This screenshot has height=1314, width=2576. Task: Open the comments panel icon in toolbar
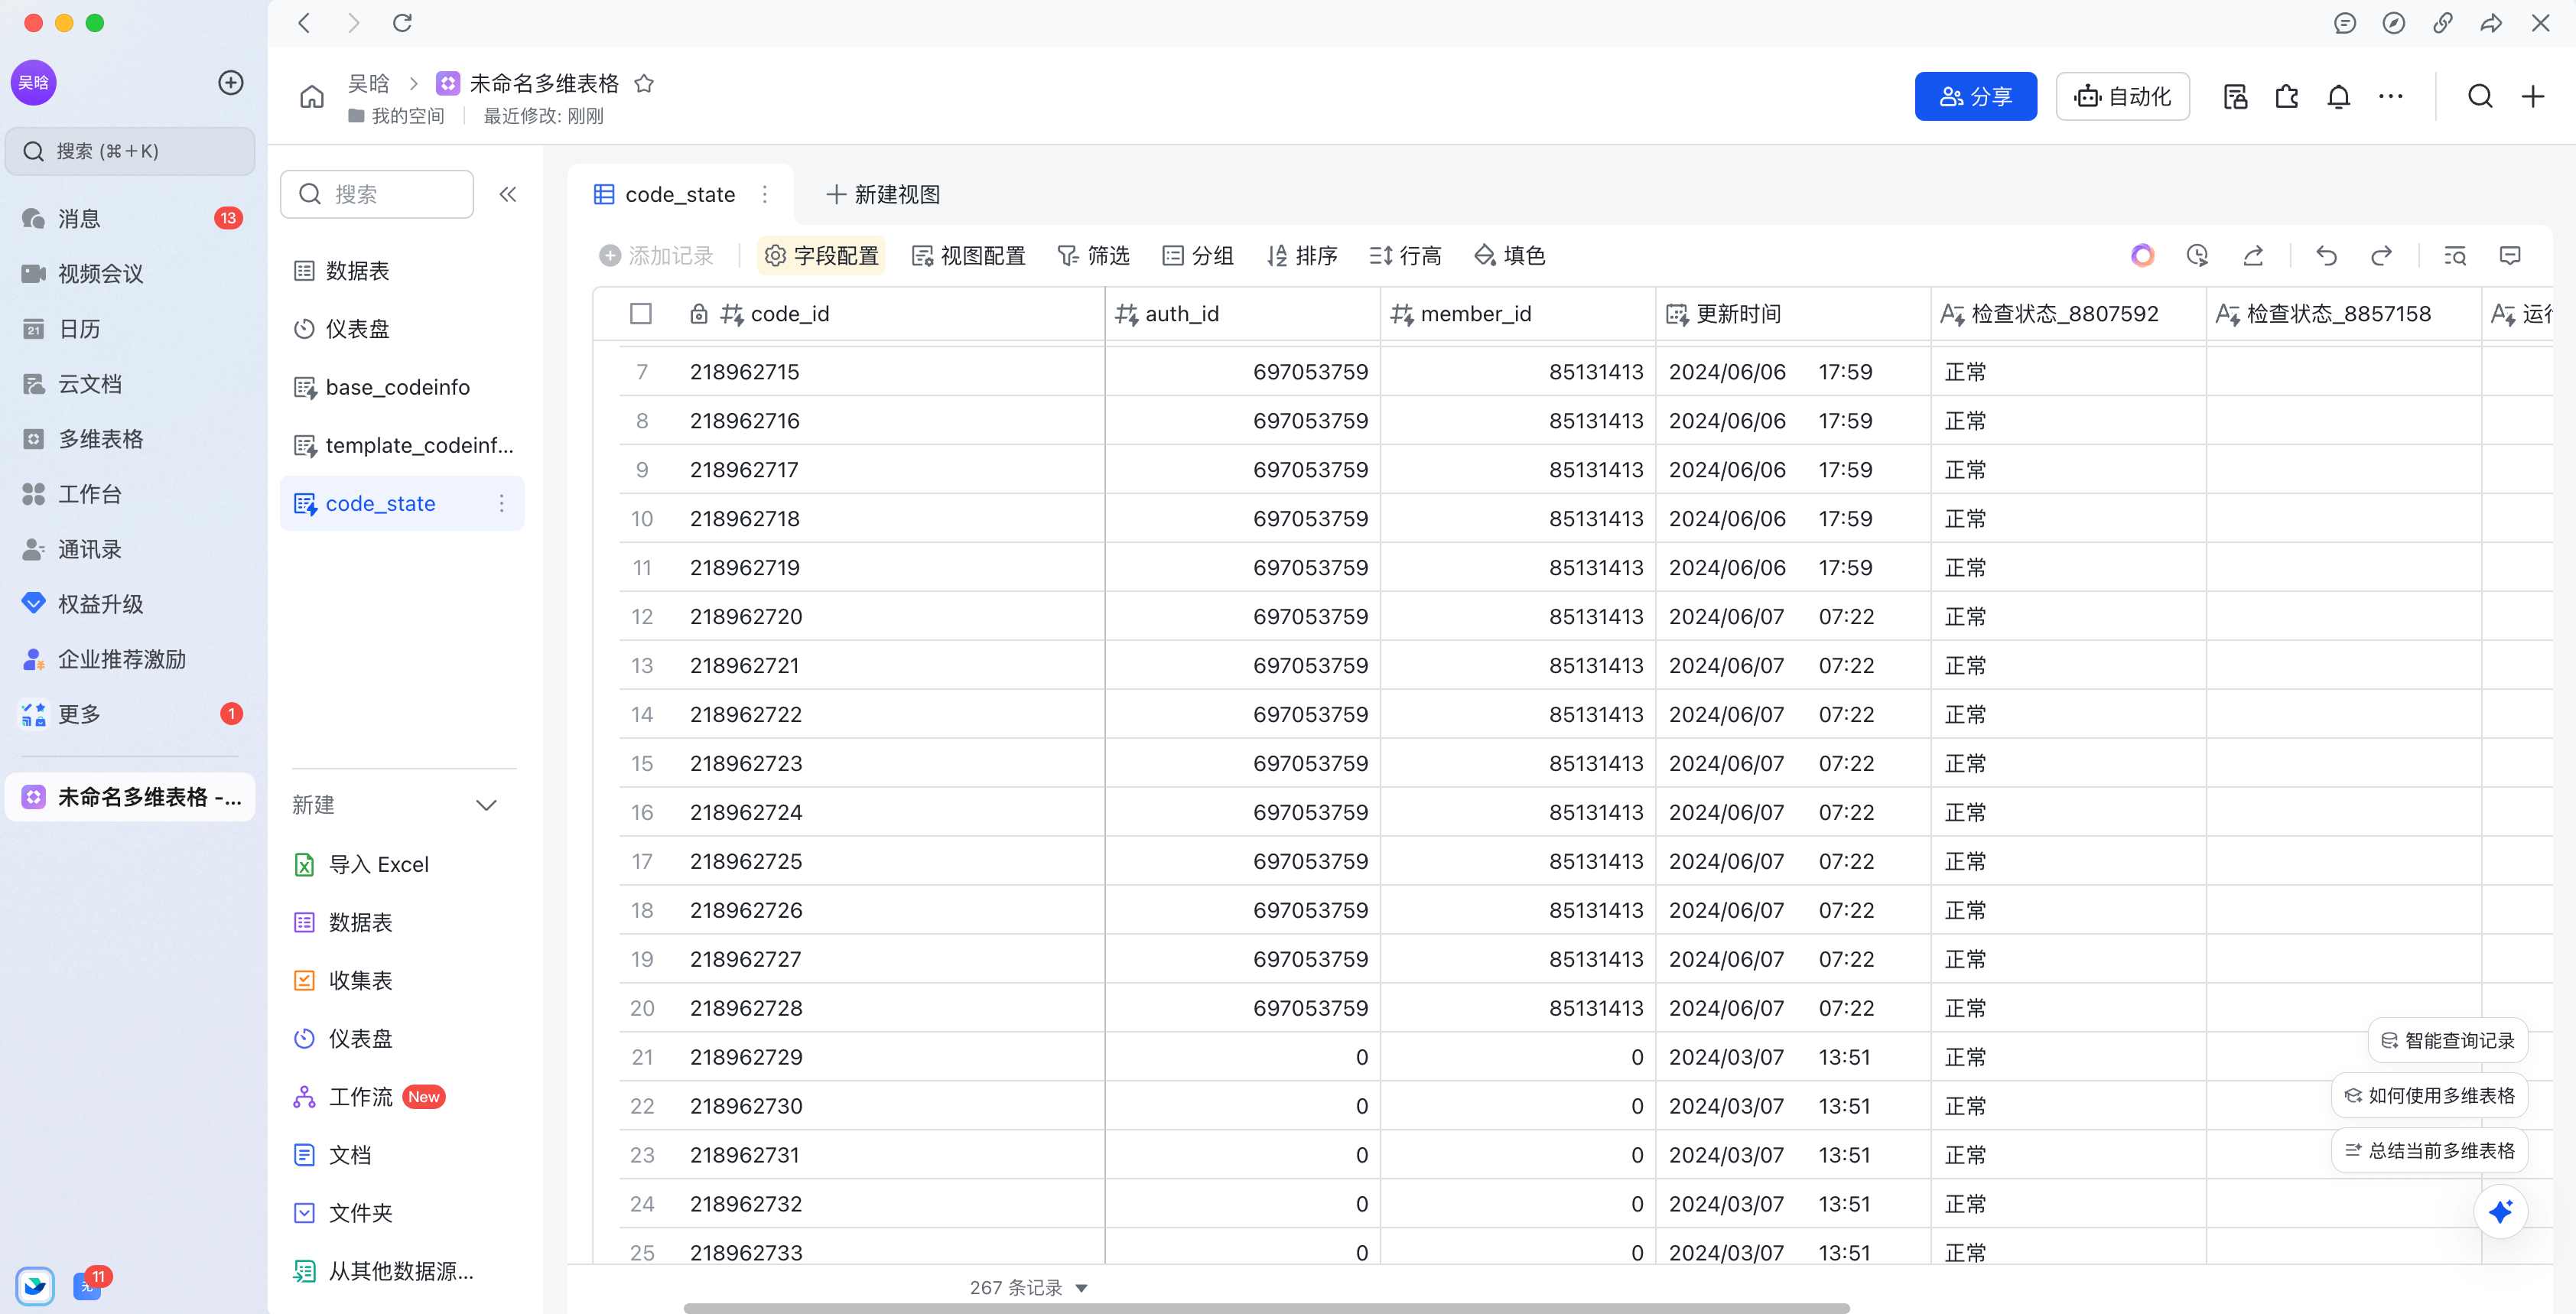(2510, 255)
